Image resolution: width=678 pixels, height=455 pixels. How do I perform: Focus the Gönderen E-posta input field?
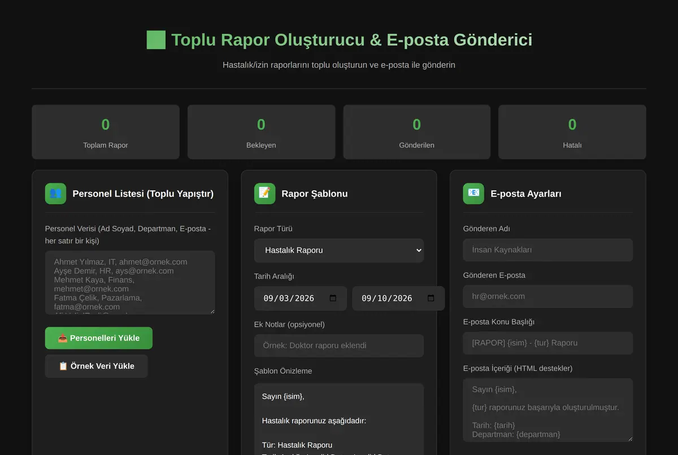pos(548,296)
